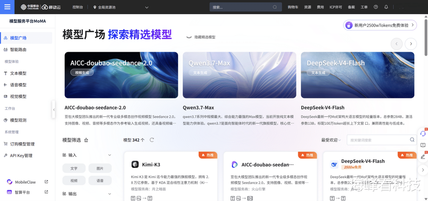Open the AICC-doubao-seedance-2.0 title below banner

pos(95,107)
